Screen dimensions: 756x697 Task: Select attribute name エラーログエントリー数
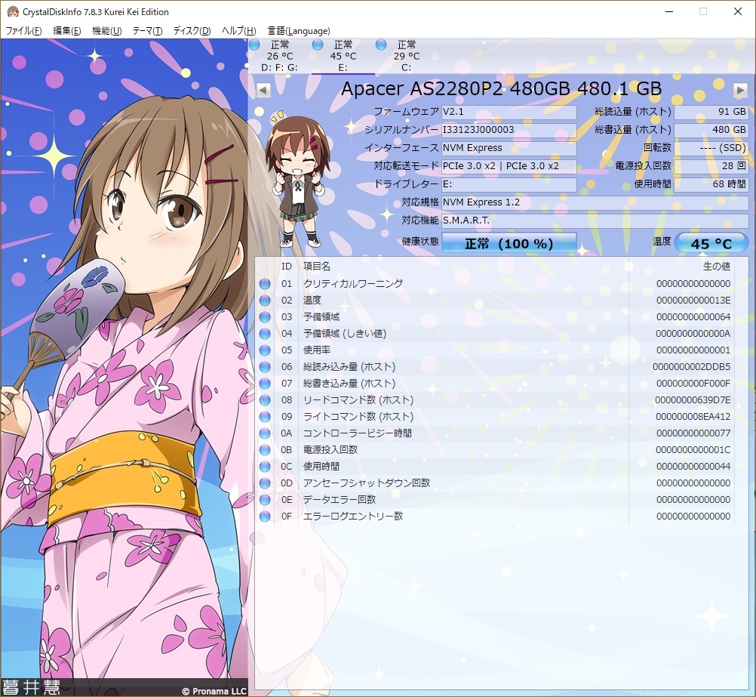coord(353,517)
